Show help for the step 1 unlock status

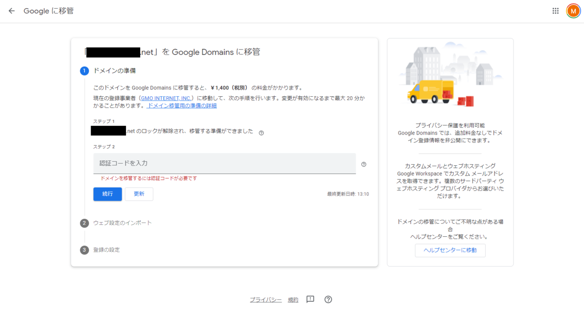click(261, 133)
